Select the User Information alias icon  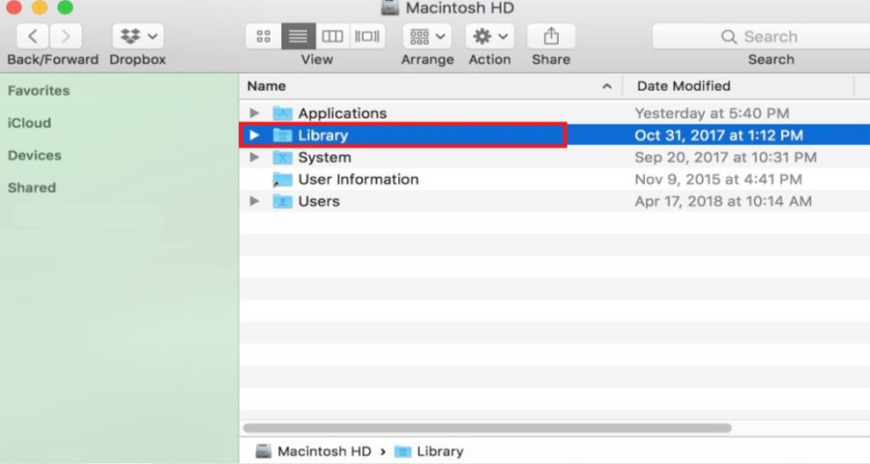pyautogui.click(x=282, y=179)
